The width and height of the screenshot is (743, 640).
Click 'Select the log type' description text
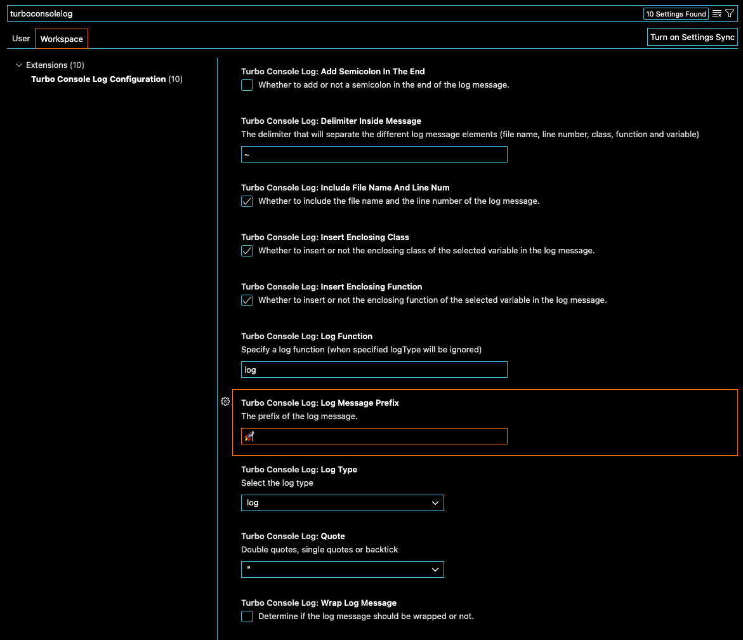point(277,483)
